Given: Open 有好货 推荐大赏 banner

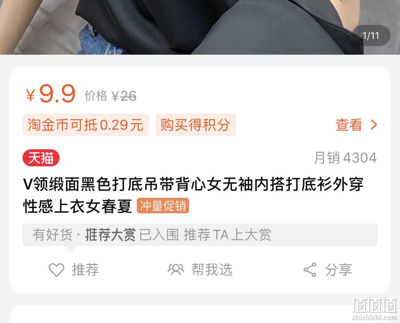Looking at the screenshot, I should click(x=200, y=235).
